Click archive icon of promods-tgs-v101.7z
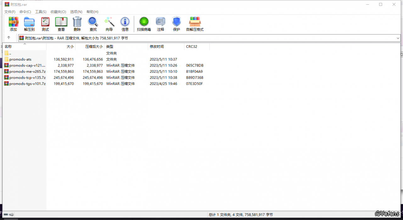403x220 pixels. [x=6, y=83]
